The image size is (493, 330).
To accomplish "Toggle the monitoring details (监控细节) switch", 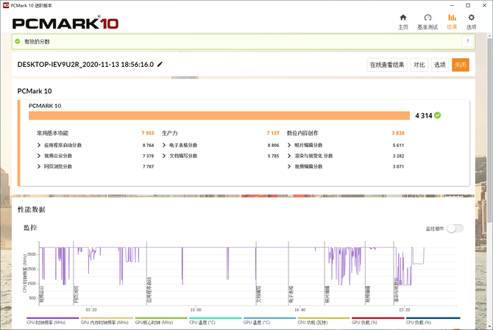I will click(x=455, y=229).
